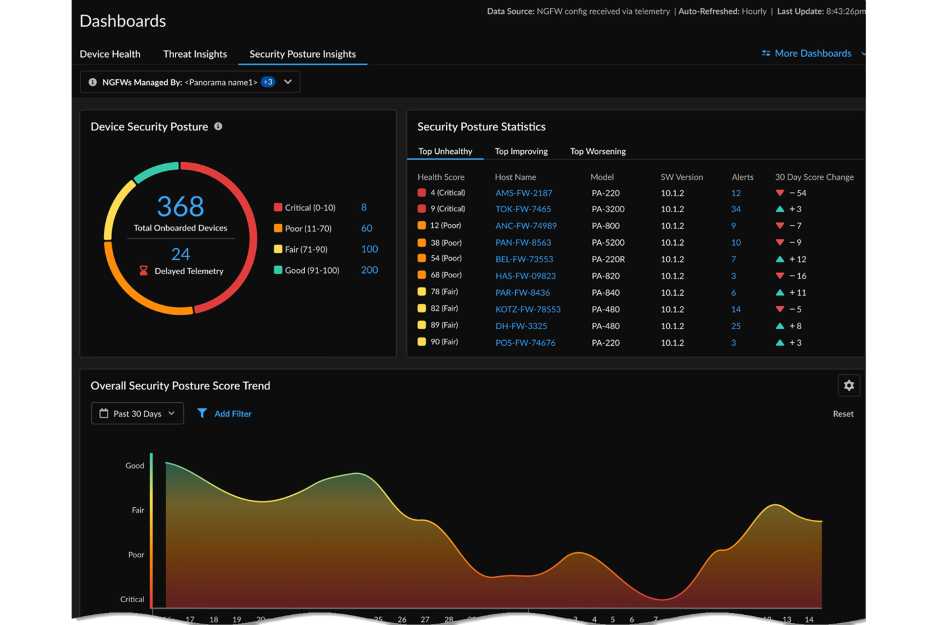Open the Past 30 Days time range dropdown
The image size is (938, 625).
(x=171, y=413)
